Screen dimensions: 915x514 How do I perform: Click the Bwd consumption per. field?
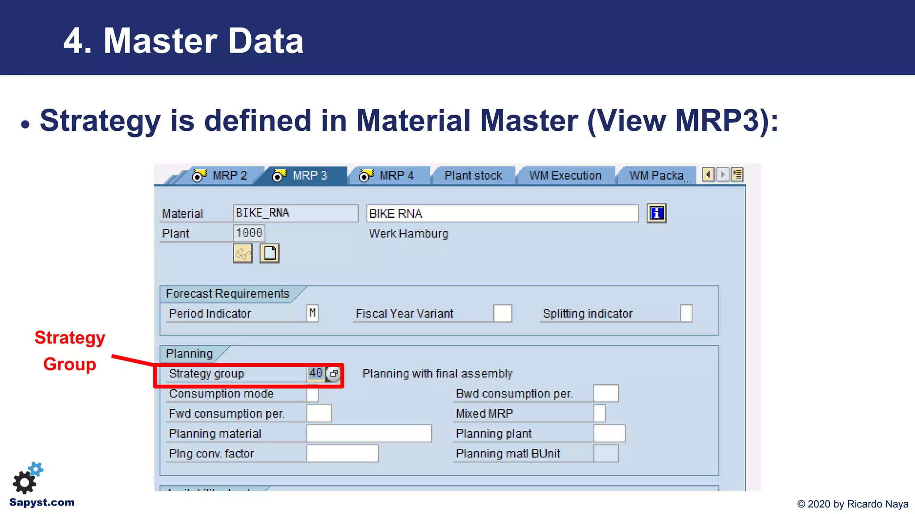606,394
